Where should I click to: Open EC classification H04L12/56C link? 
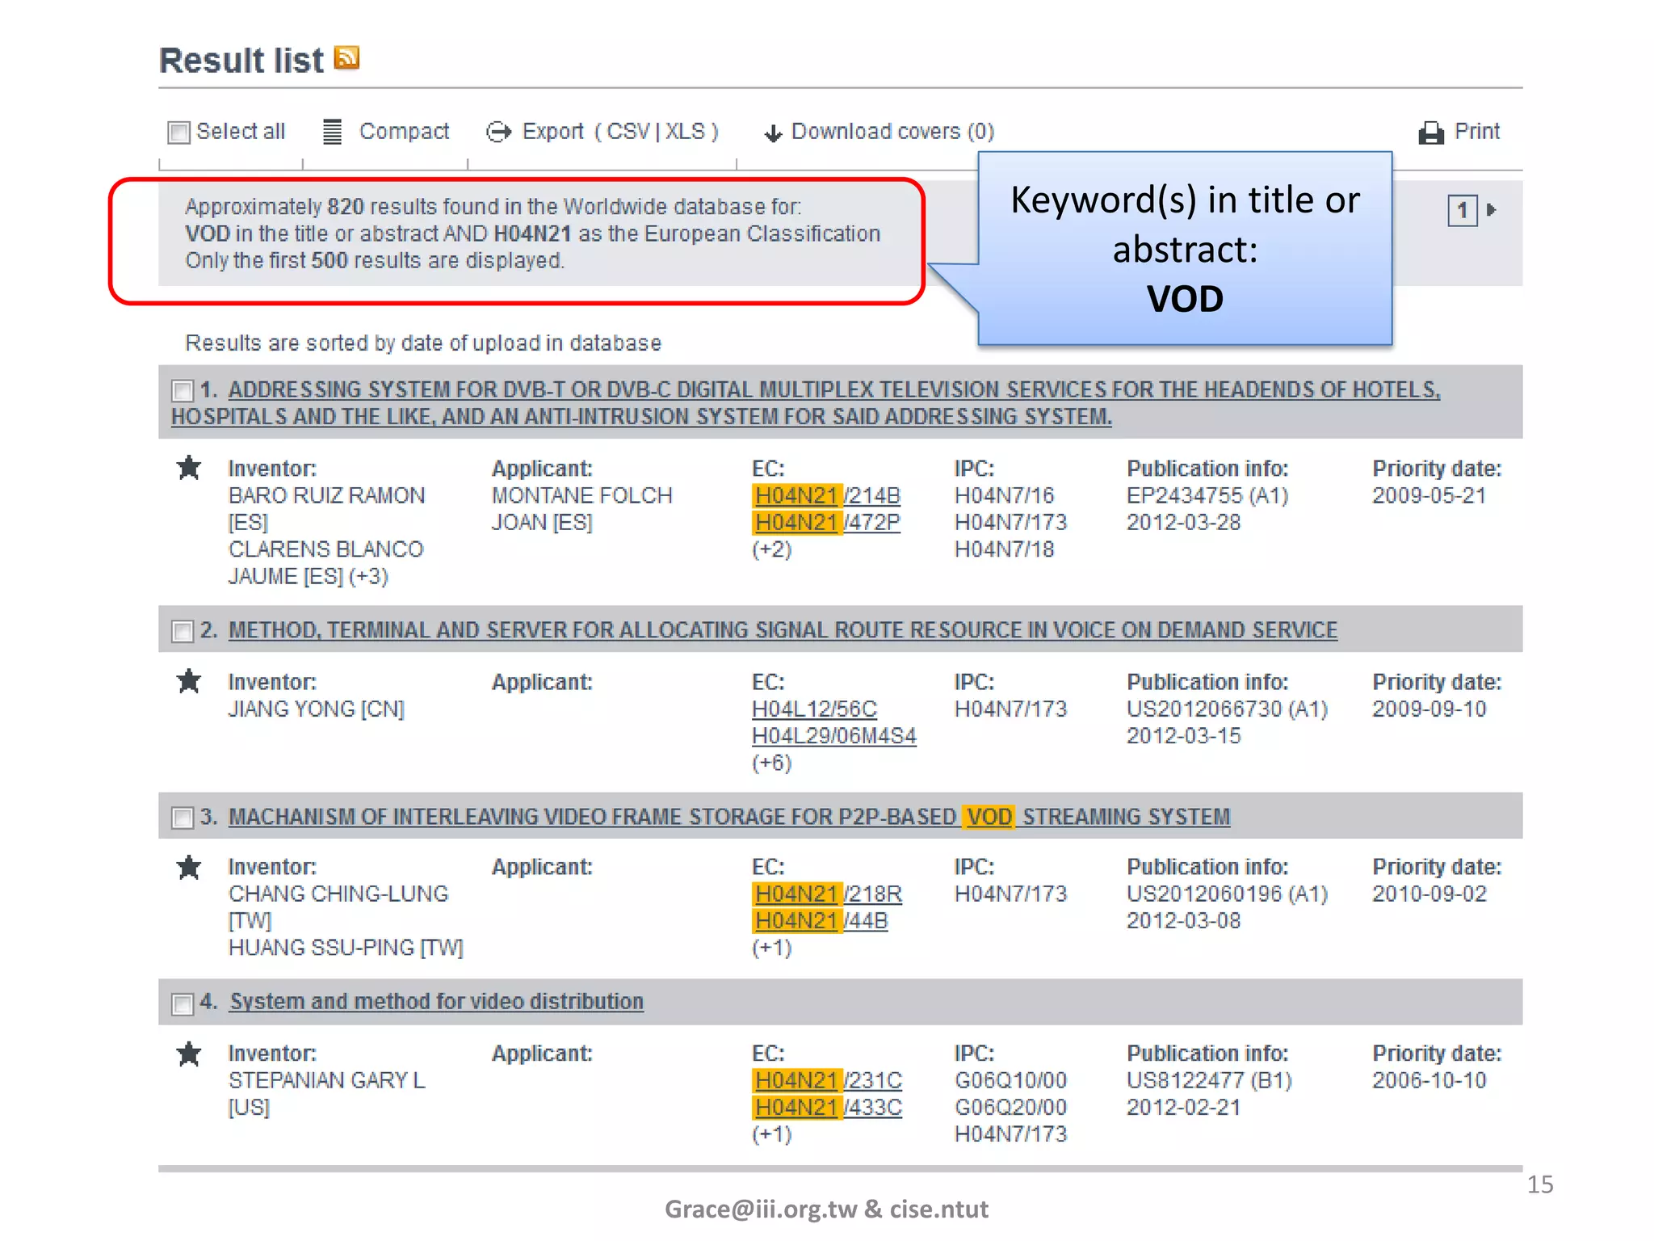pos(814,709)
